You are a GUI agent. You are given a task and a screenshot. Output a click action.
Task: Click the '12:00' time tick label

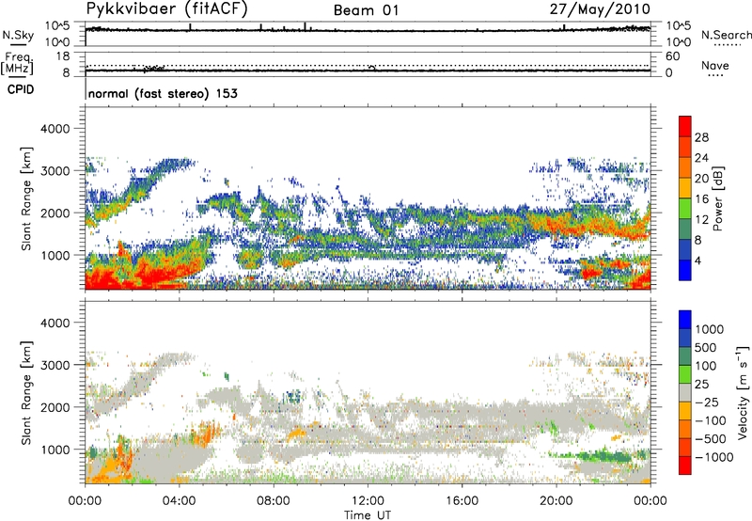tap(368, 501)
